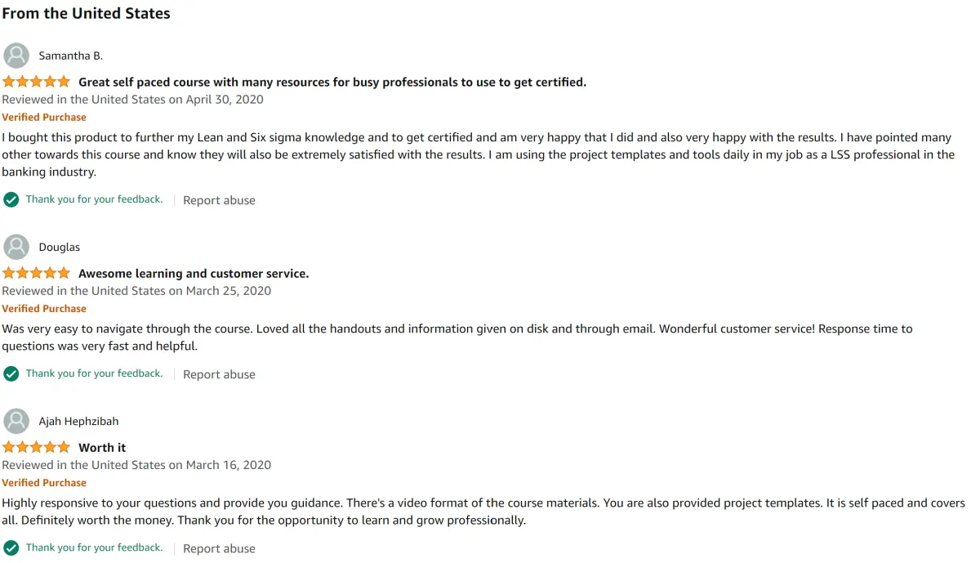This screenshot has width=980, height=563.
Task: Click the Samantha B. reviewer name
Action: (71, 56)
